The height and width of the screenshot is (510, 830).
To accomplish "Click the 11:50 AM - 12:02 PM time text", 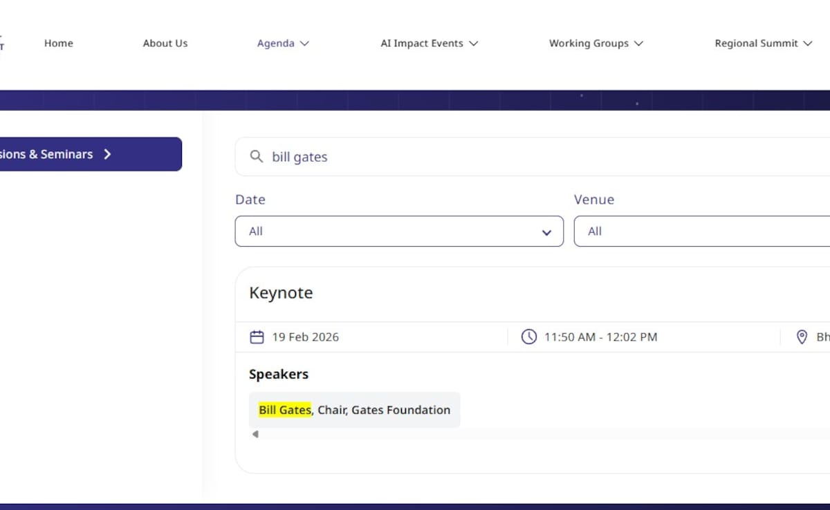I will 600,337.
